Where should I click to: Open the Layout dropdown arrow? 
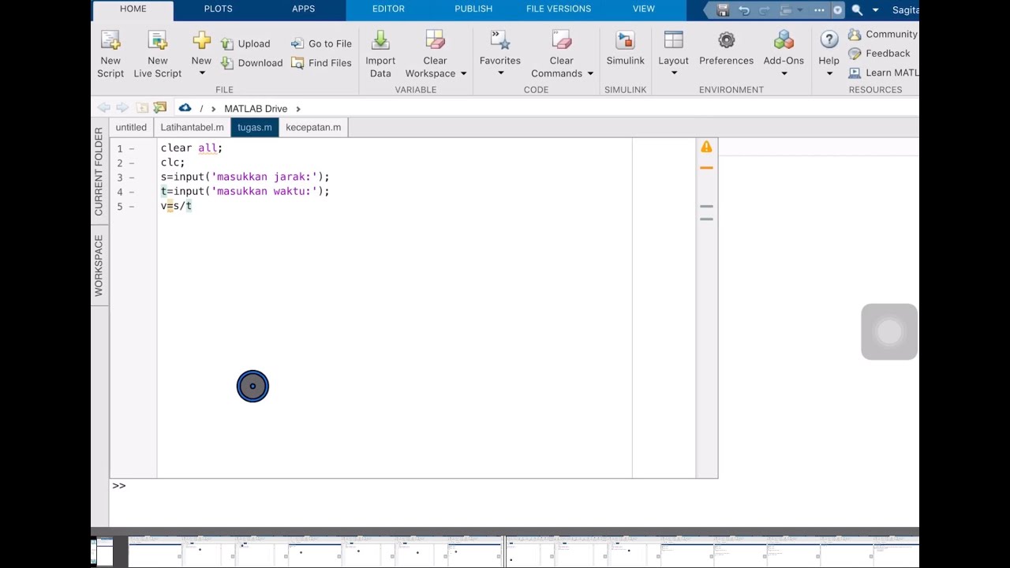point(674,73)
